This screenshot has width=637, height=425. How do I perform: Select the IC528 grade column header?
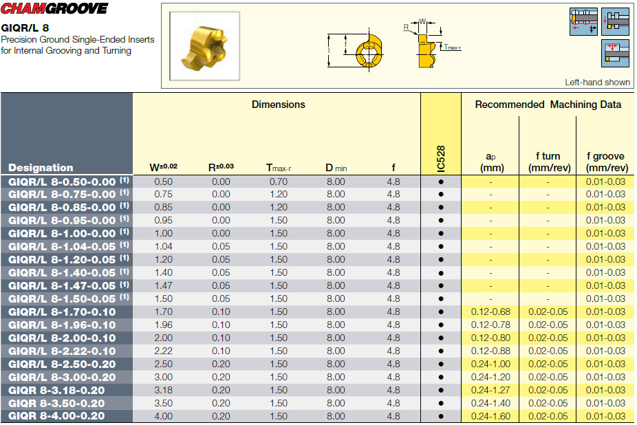440,159
